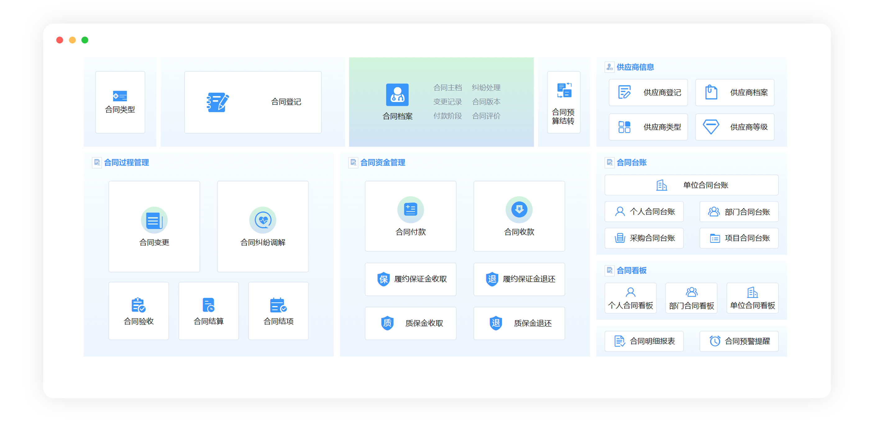The image size is (875, 427).
Task: Click the green window maximize dot
Action: 85,40
